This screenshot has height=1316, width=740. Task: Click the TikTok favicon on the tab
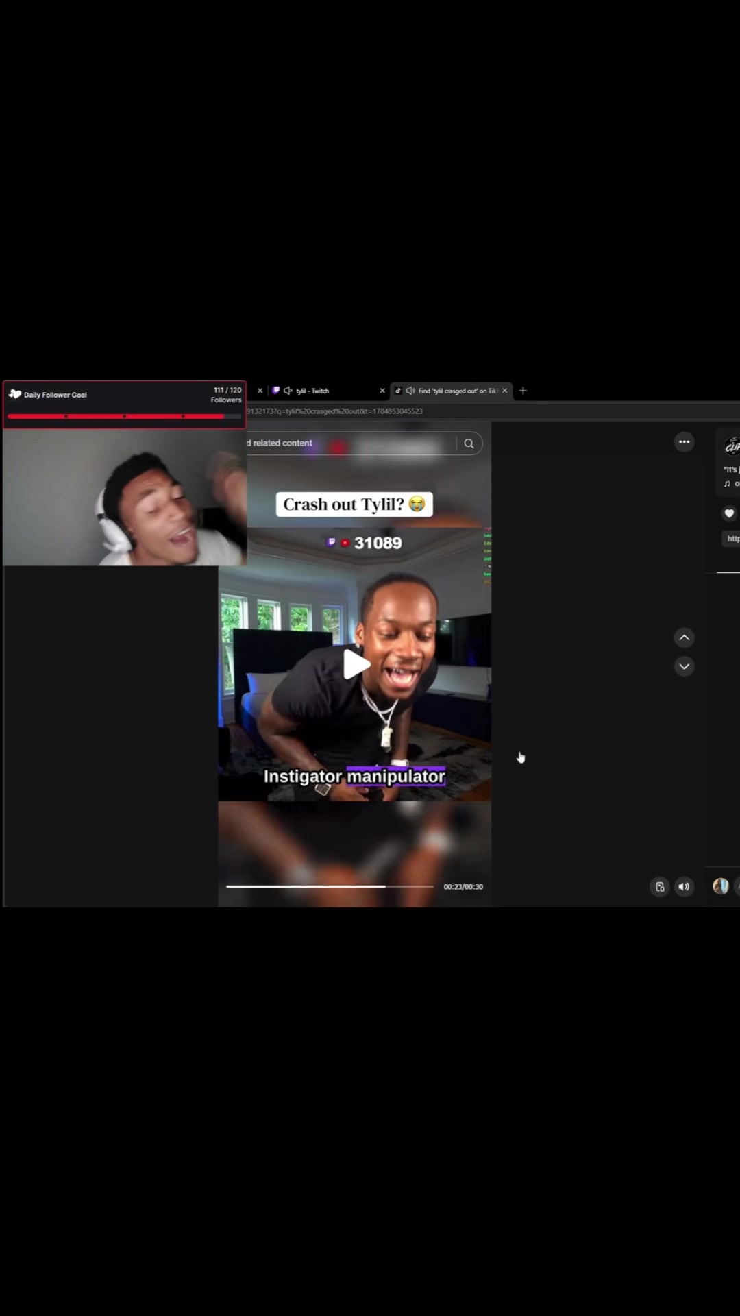[x=398, y=391]
